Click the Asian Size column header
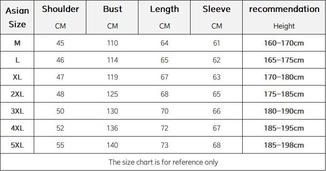Viewport: 326px width, 171px height. point(17,17)
